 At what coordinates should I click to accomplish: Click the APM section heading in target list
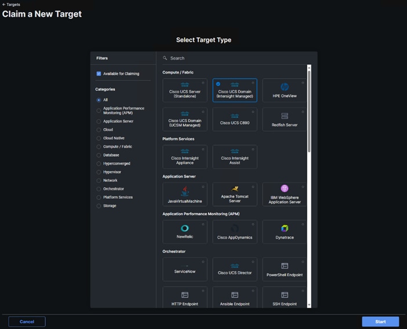(x=201, y=214)
